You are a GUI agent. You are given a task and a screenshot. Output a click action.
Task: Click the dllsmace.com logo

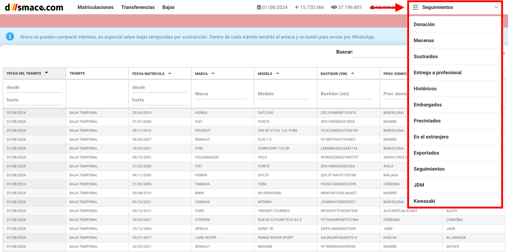[34, 7]
